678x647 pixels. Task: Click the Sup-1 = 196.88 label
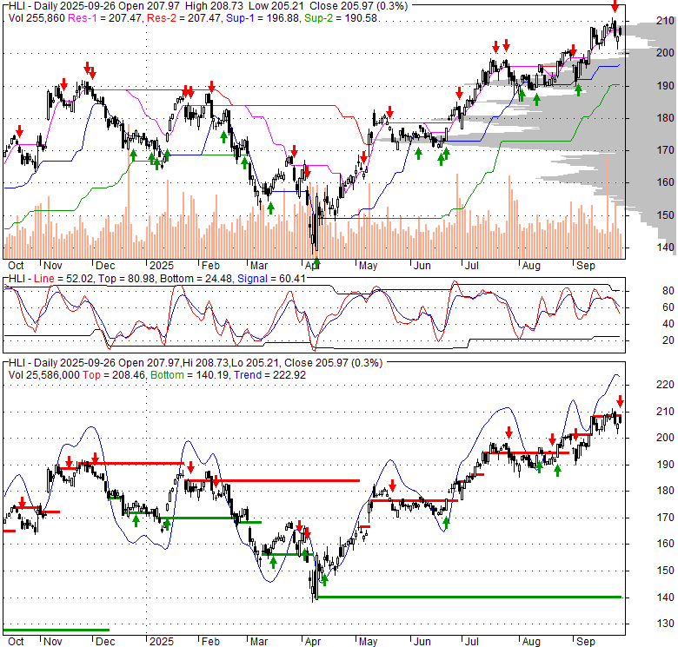[263, 18]
